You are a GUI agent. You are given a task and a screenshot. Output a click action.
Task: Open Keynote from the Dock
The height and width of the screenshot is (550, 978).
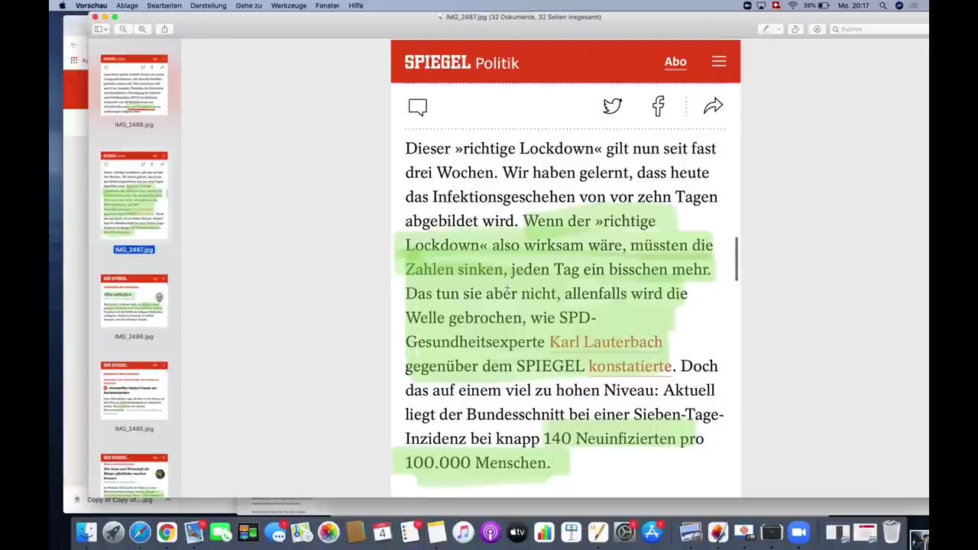click(571, 532)
